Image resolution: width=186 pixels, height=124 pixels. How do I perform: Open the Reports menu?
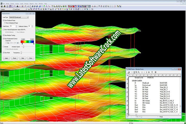point(32,4)
